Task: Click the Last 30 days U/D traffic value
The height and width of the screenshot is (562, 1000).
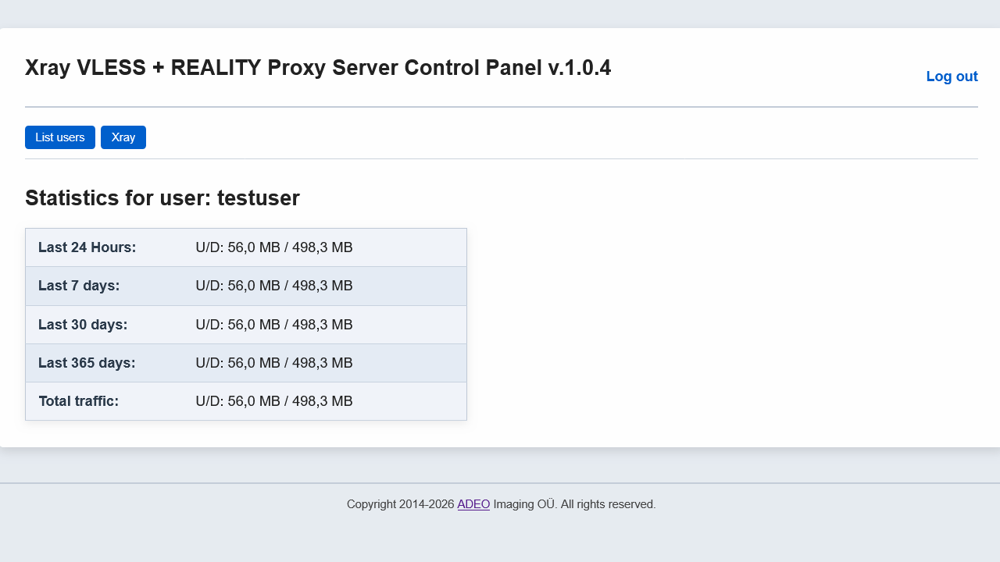Action: [274, 325]
